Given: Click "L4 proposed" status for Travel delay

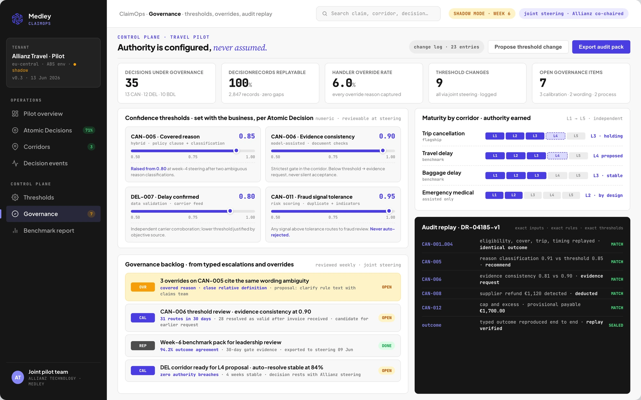Looking at the screenshot, I should point(608,156).
